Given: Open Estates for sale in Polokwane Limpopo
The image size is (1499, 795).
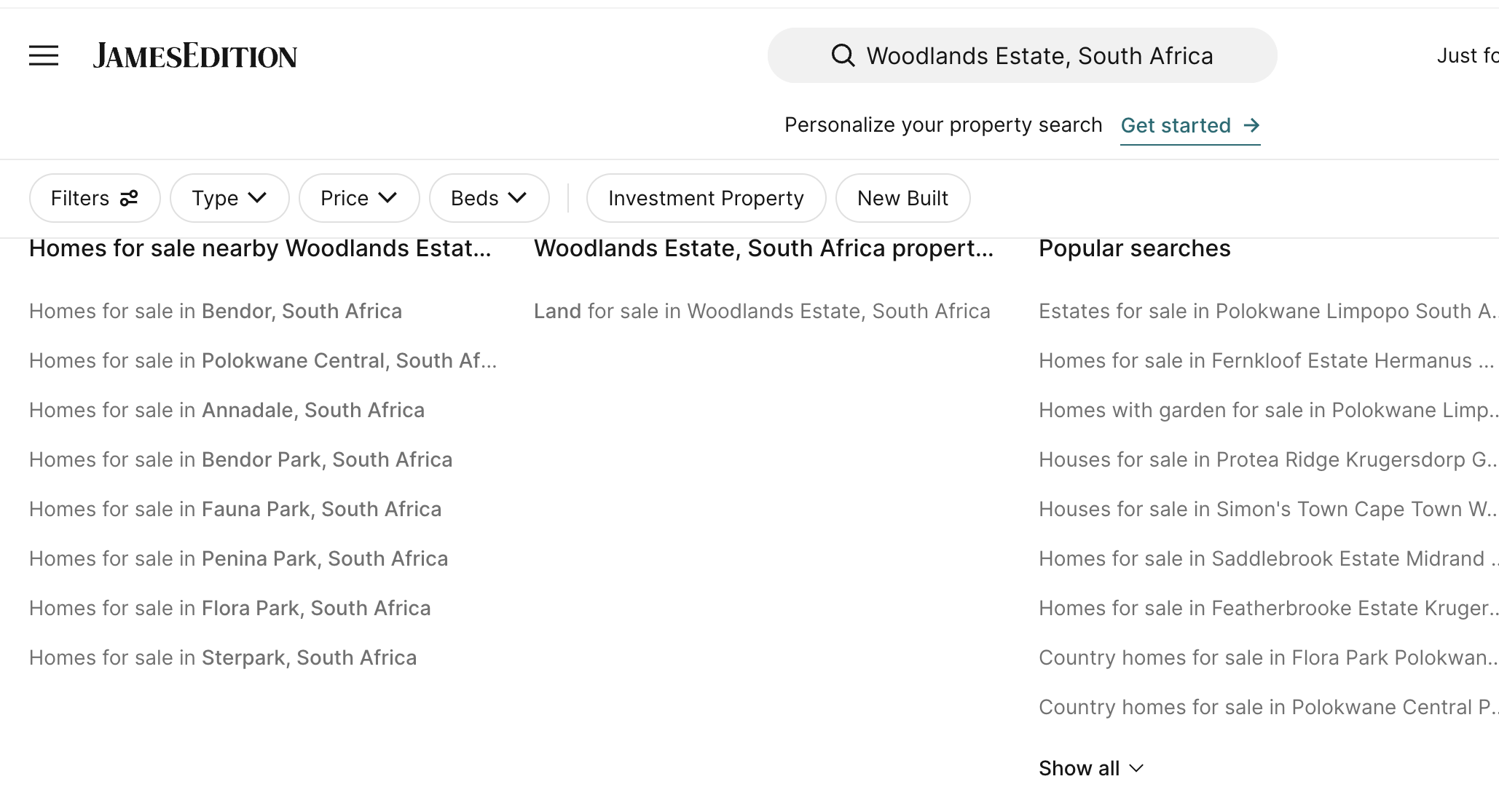Looking at the screenshot, I should coord(1268,311).
